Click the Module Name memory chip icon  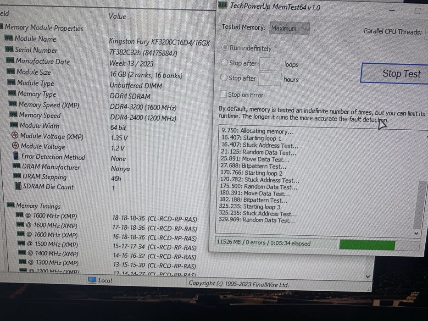[x=9, y=38]
